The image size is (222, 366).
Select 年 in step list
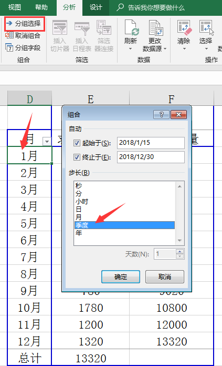[124, 233]
